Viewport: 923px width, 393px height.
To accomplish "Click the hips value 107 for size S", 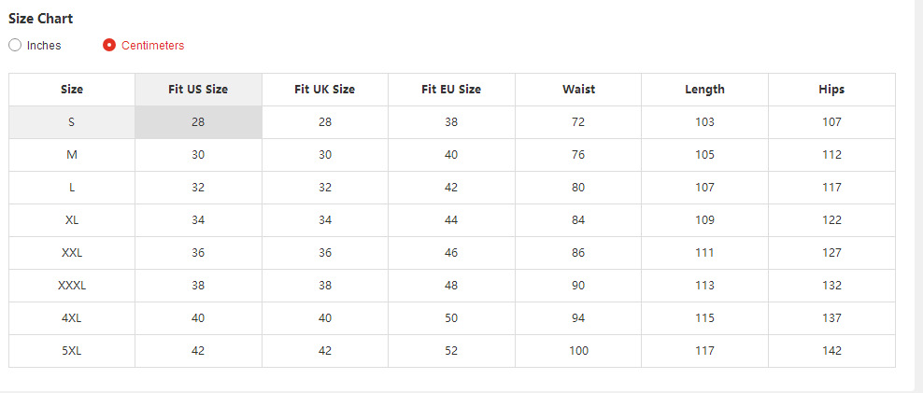I will coord(831,122).
